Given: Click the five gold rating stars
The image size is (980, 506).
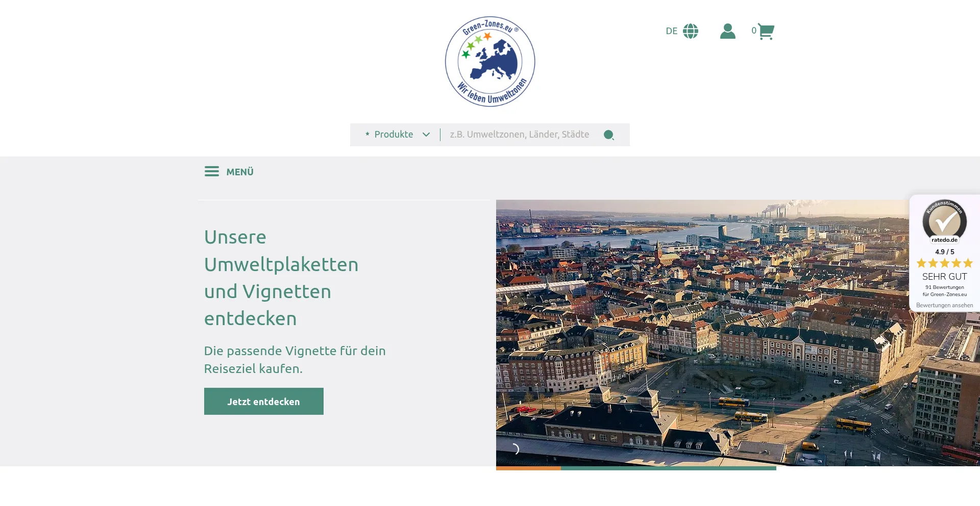Looking at the screenshot, I should coord(944,263).
